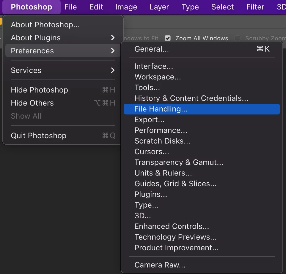This screenshot has height=274, width=286.
Task: Open the File menu
Action: (x=70, y=7)
